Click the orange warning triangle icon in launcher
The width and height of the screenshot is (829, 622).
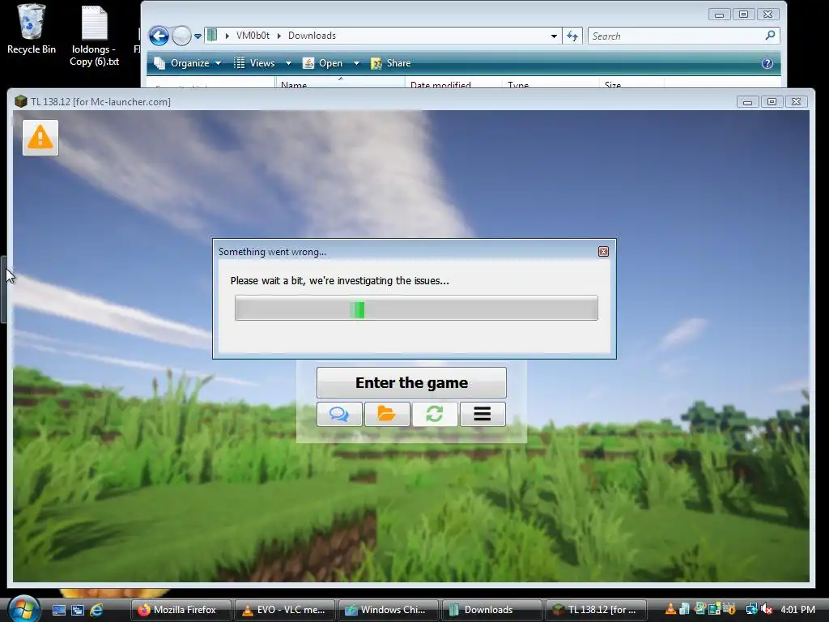pos(40,138)
